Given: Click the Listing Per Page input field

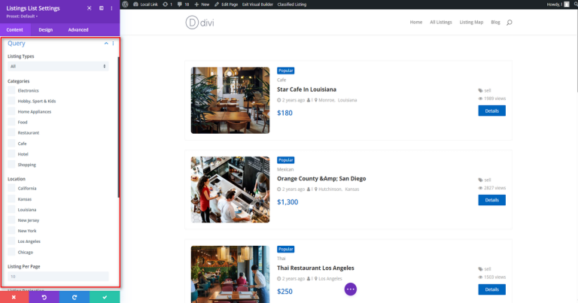Looking at the screenshot, I should [58, 277].
